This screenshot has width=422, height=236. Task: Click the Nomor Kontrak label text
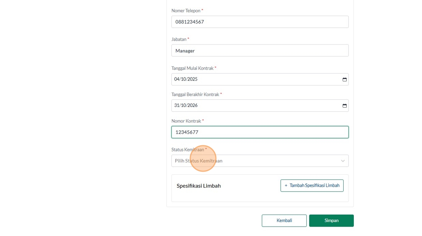pyautogui.click(x=186, y=121)
